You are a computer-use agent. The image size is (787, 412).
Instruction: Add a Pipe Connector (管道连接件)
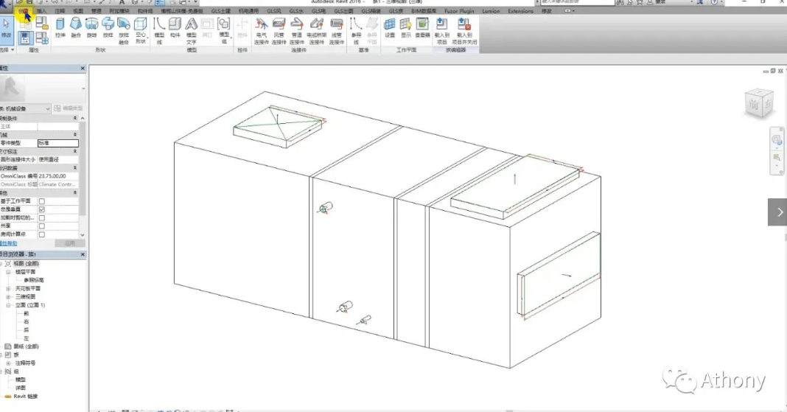coord(297,31)
